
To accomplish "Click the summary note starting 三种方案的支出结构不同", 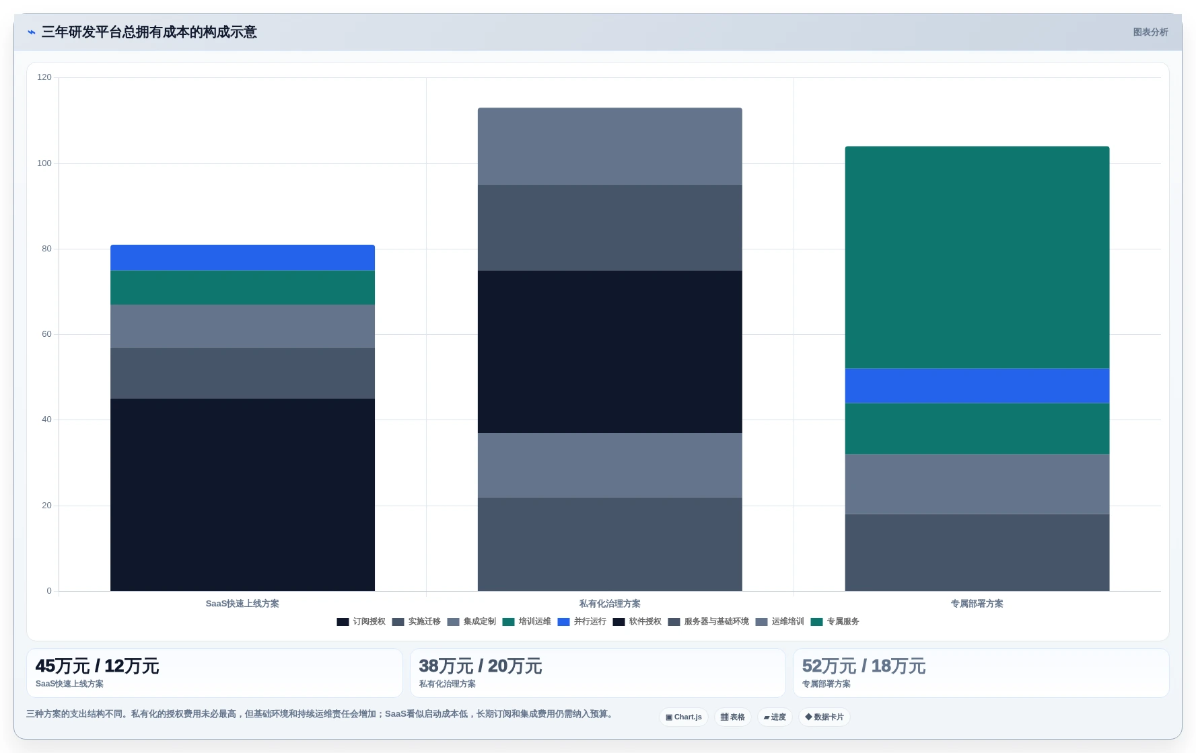I will tap(321, 714).
